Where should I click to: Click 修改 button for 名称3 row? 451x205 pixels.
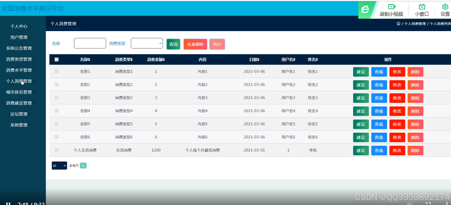point(397,98)
